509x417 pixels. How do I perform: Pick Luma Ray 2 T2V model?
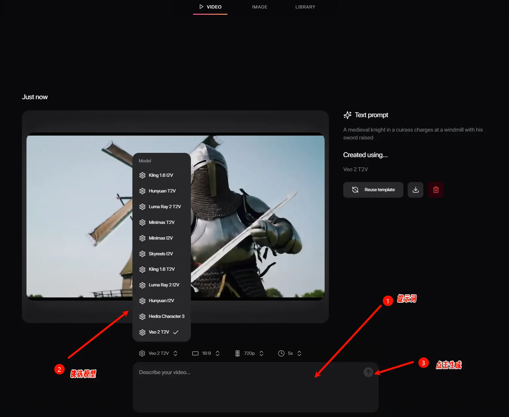[164, 207]
